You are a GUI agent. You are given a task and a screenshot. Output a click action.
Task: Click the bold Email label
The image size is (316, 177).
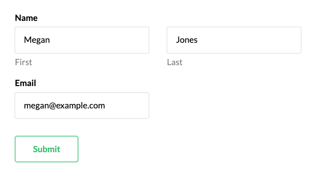click(25, 83)
